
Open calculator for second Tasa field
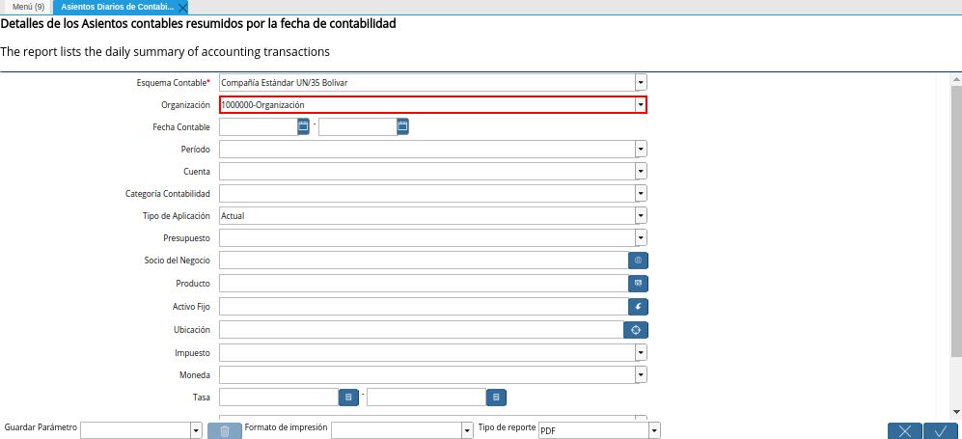point(496,398)
